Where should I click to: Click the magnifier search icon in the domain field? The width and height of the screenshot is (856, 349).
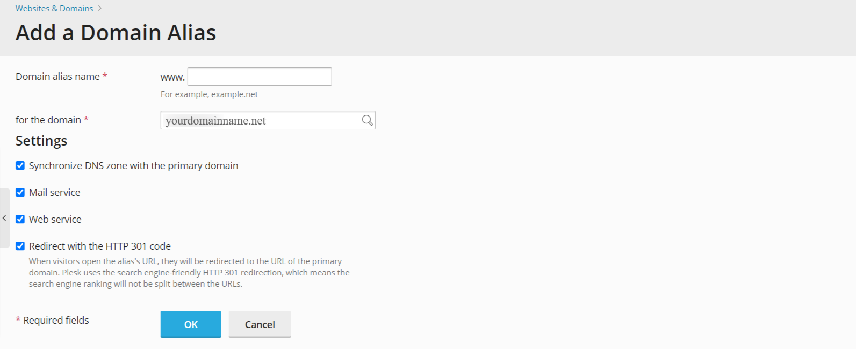[x=366, y=120]
